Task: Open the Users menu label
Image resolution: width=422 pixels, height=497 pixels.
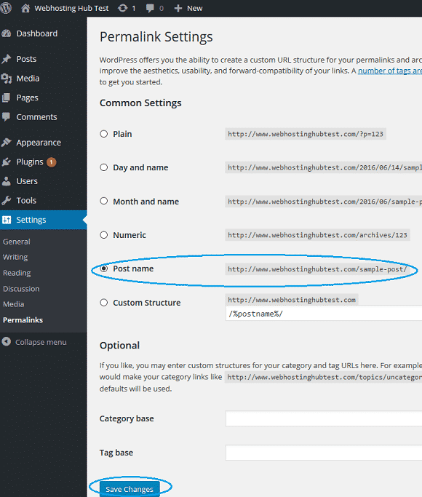Action: coord(27,181)
